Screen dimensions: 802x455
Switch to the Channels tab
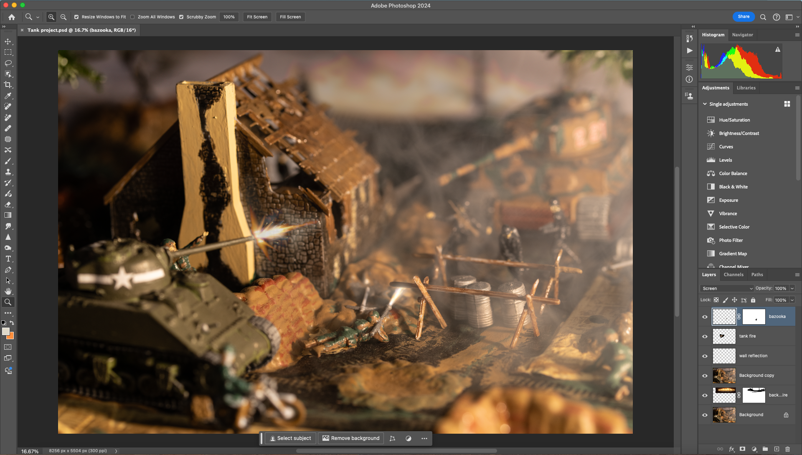coord(733,275)
